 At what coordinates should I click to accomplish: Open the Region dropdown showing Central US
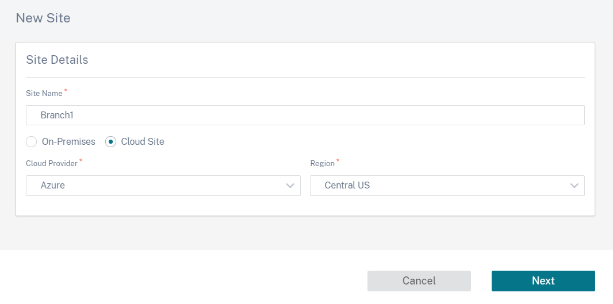click(447, 186)
